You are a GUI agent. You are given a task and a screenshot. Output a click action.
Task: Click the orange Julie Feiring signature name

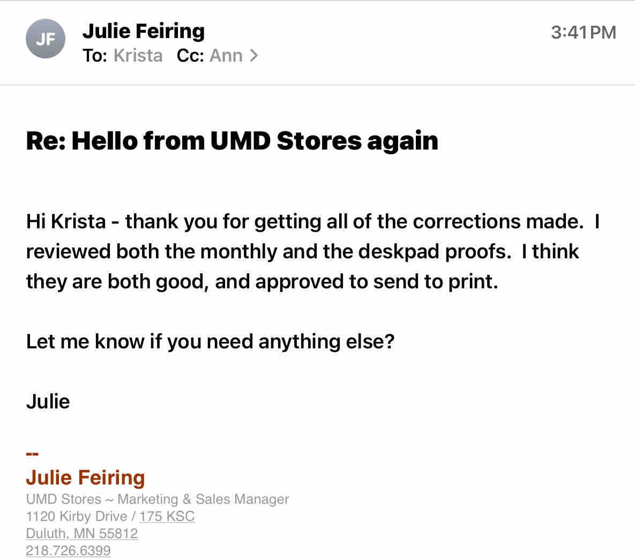click(x=85, y=477)
